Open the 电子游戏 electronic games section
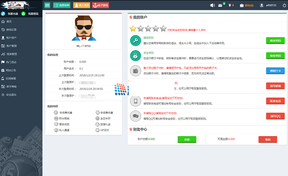288x176 pixels. (x=101, y=5)
